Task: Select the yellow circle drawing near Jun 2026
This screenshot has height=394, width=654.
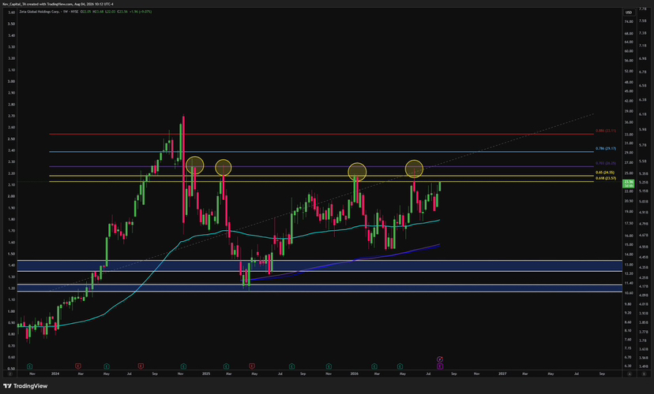Action: [414, 169]
